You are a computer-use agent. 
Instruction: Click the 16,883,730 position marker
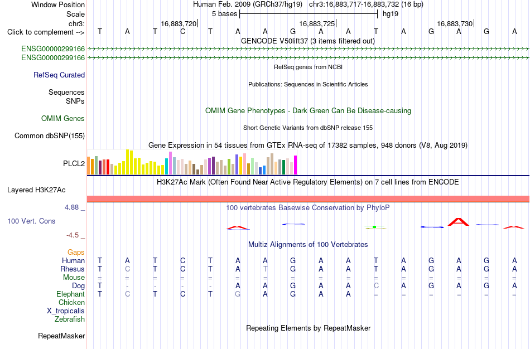click(x=455, y=23)
